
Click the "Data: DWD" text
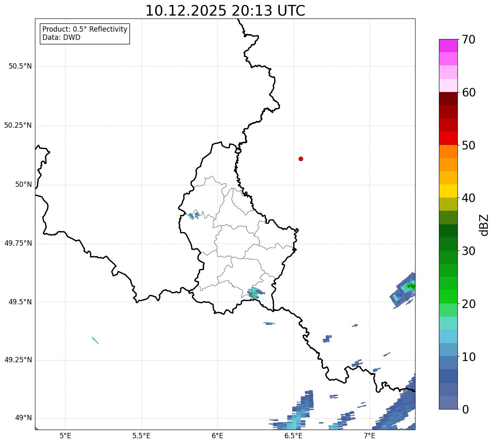[61, 37]
